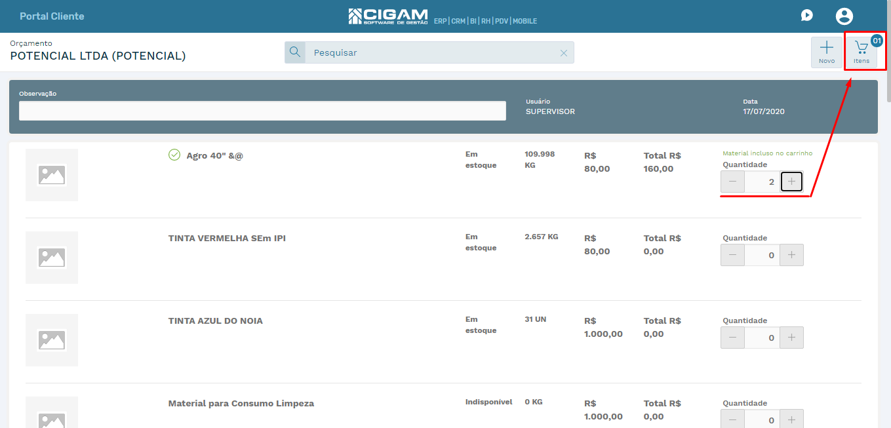Click the green check icon beside Agro 40"

click(x=174, y=155)
